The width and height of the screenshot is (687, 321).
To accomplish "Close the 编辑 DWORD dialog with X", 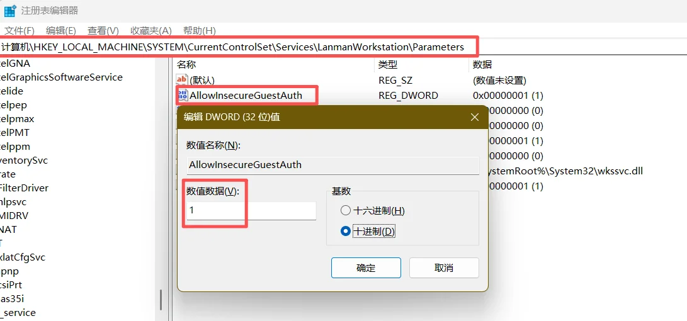I will click(475, 117).
